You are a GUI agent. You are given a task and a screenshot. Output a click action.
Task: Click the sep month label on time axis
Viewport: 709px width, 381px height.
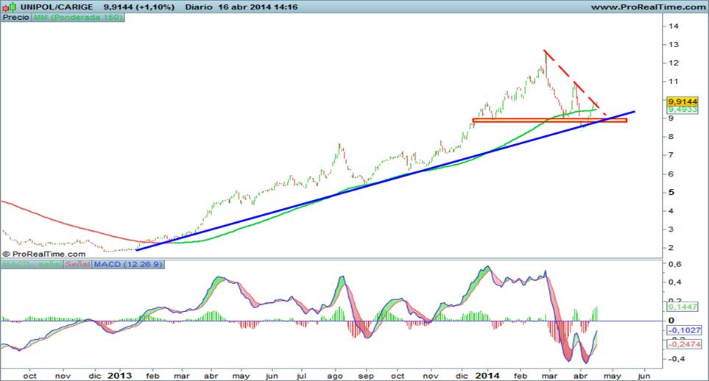click(x=366, y=376)
